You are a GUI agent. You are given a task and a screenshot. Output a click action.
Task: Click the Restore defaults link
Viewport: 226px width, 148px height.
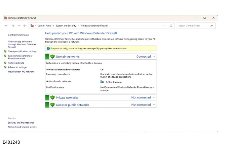click(x=16, y=63)
